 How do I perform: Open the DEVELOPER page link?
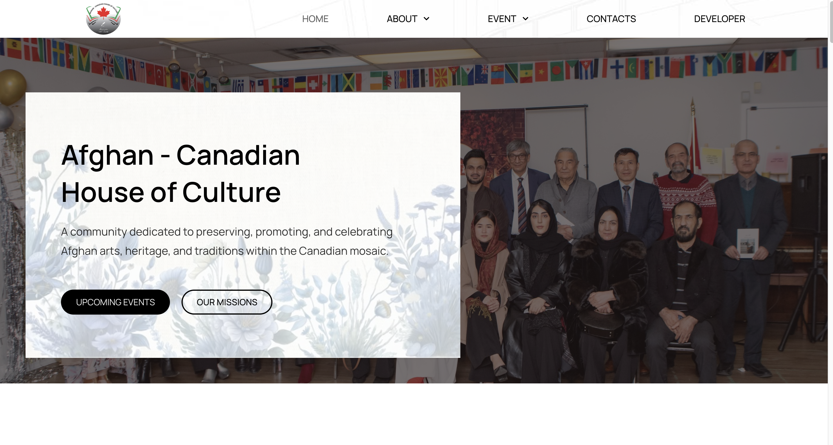[x=719, y=19]
